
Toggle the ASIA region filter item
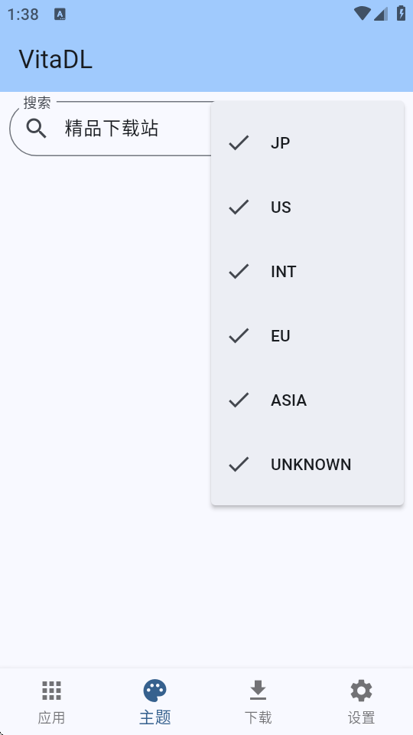tap(307, 400)
